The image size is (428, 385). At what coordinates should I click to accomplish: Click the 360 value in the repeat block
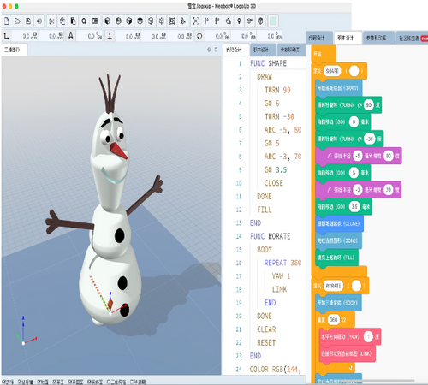tap(334, 320)
